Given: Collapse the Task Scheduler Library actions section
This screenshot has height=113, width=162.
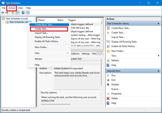Looking at the screenshot, I should (x=158, y=24).
